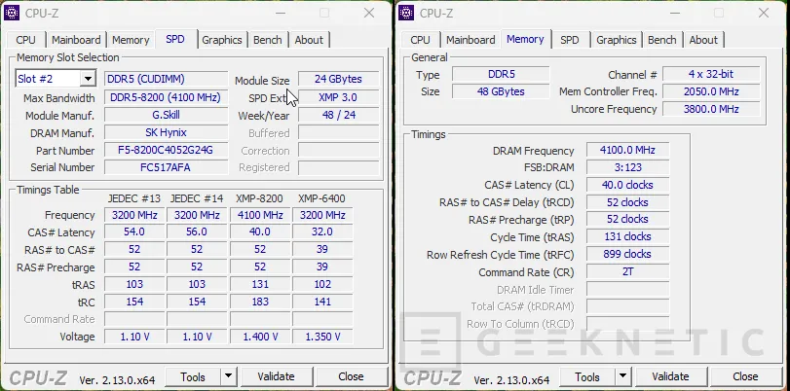Switch to CPU tab in left window

click(x=25, y=40)
